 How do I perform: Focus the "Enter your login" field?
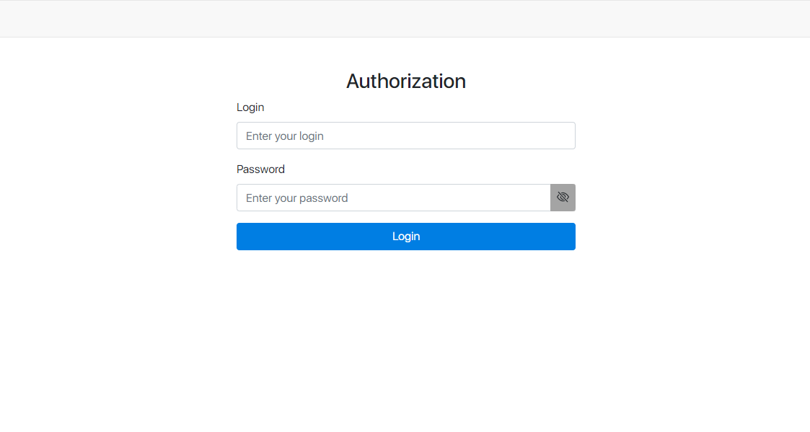(x=405, y=136)
